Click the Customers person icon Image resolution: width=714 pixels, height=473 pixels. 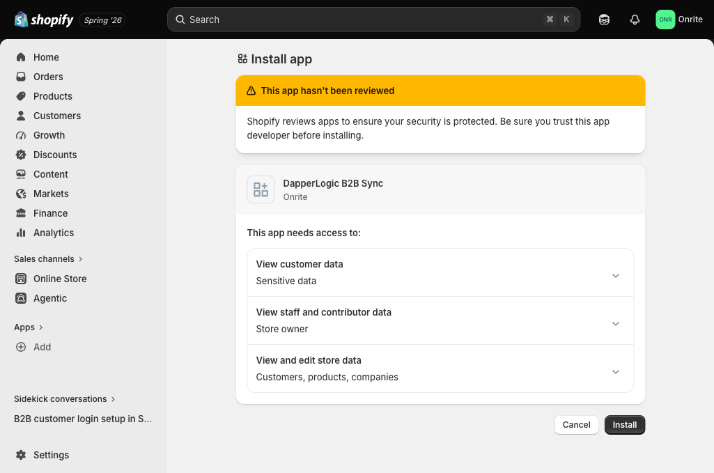coord(21,116)
